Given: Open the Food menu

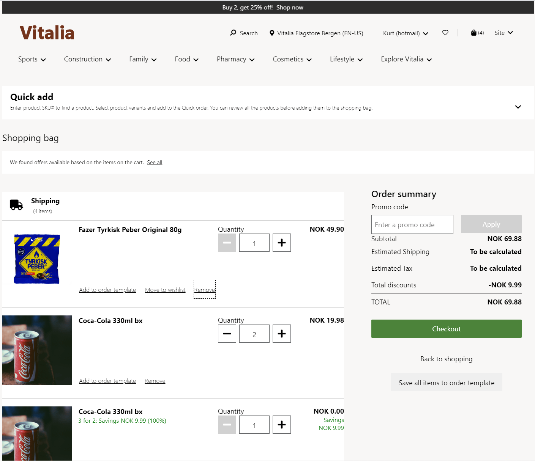Looking at the screenshot, I should point(186,59).
